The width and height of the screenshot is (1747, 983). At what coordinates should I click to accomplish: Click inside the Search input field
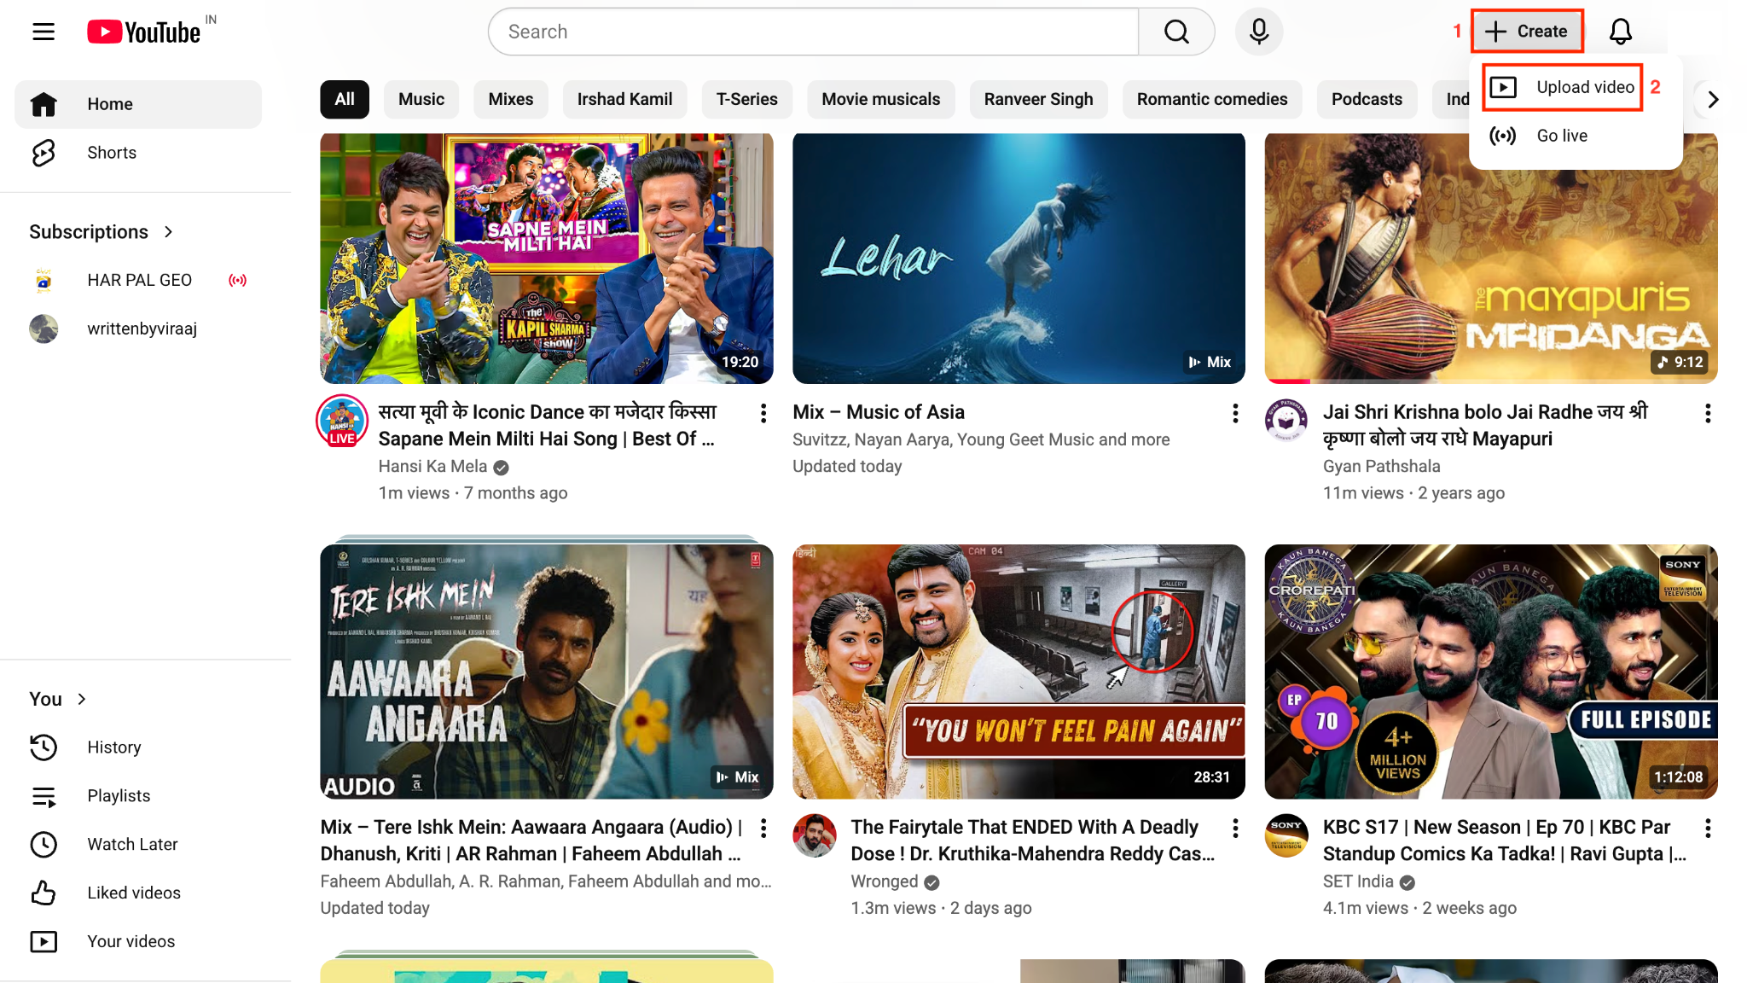click(810, 32)
